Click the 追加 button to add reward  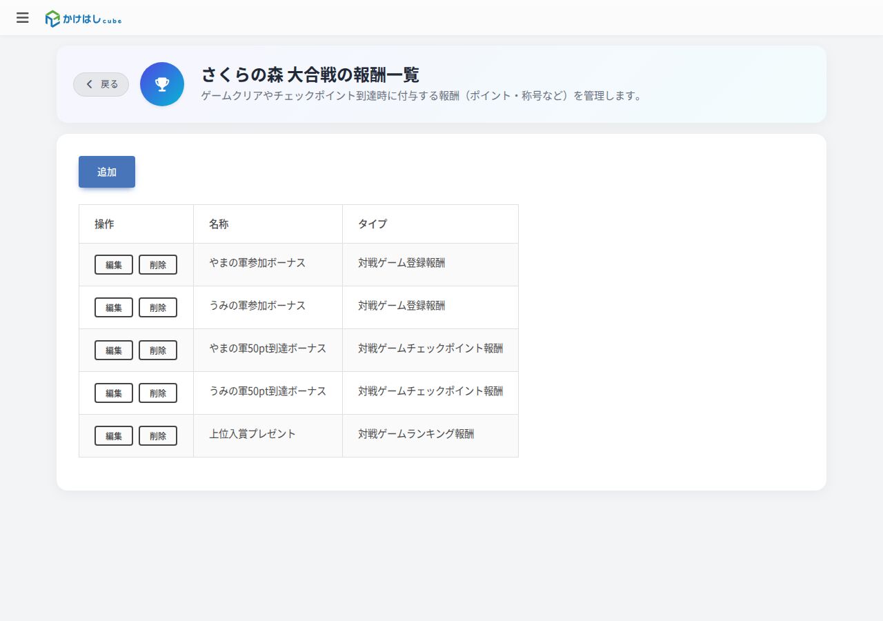(x=107, y=172)
